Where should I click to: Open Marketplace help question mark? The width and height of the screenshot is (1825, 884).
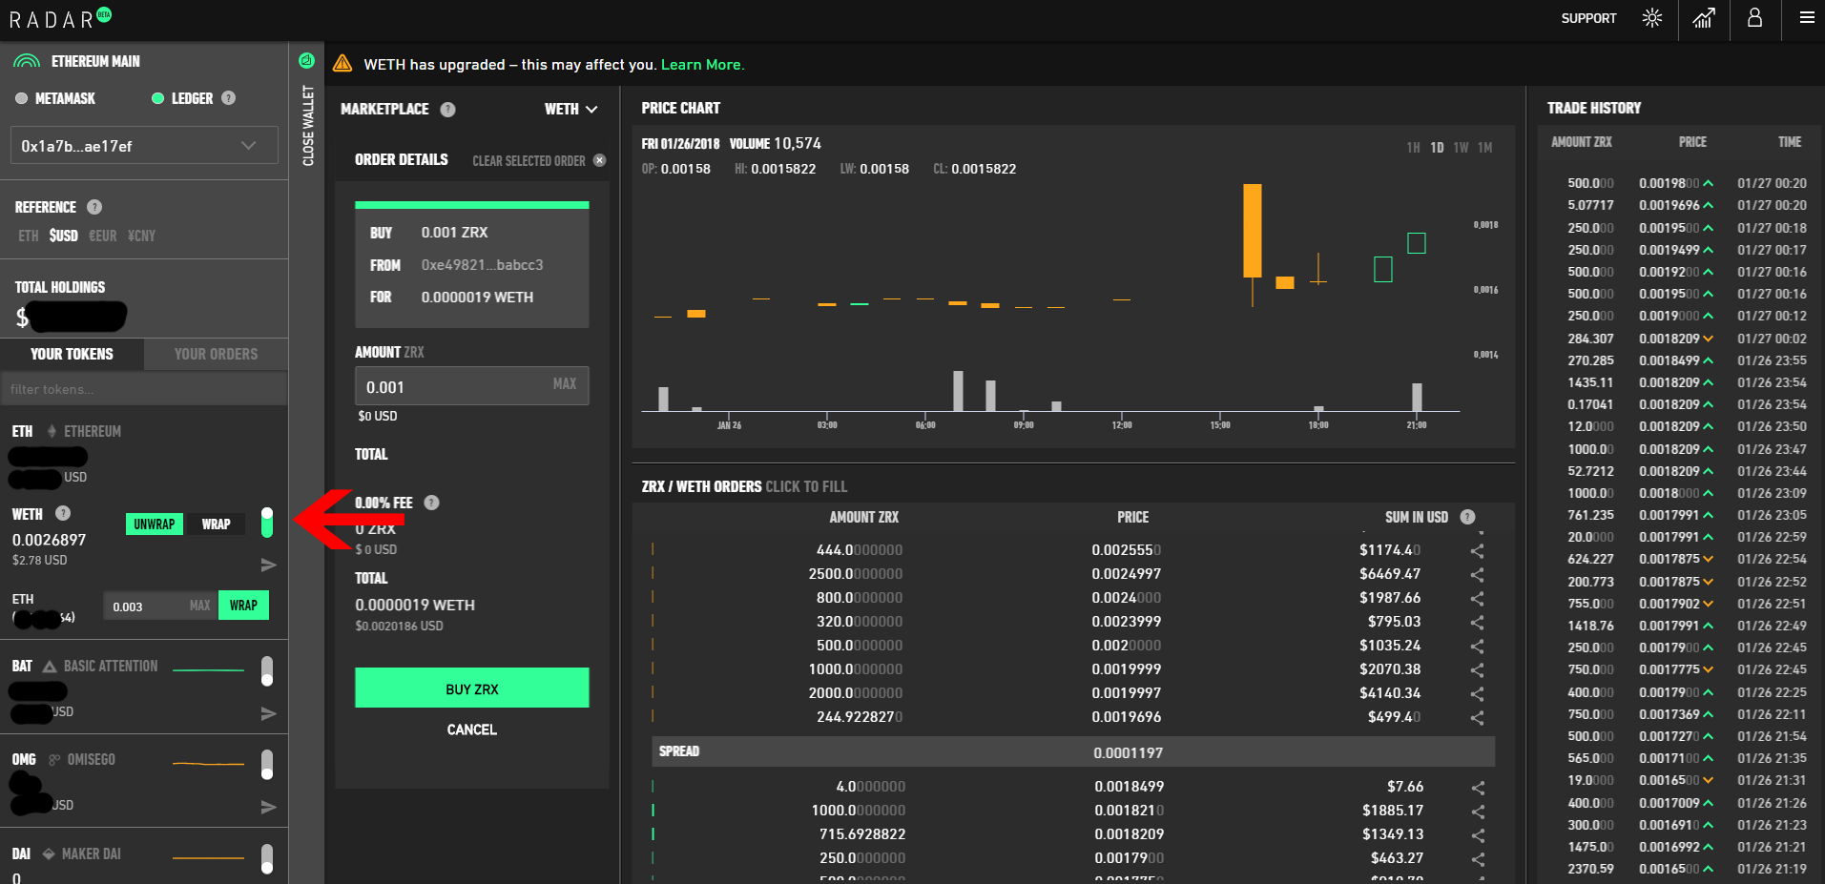point(447,110)
